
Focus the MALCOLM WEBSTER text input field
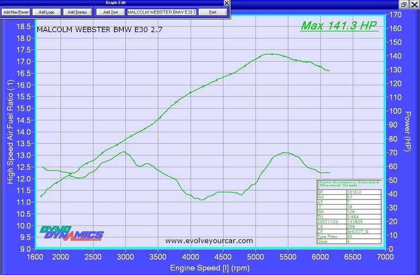tap(161, 12)
